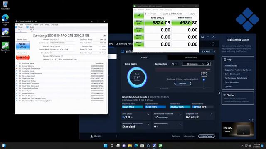The width and height of the screenshot is (266, 149).
Task: Open the test count dropdown showing 5
Action: [147, 14]
